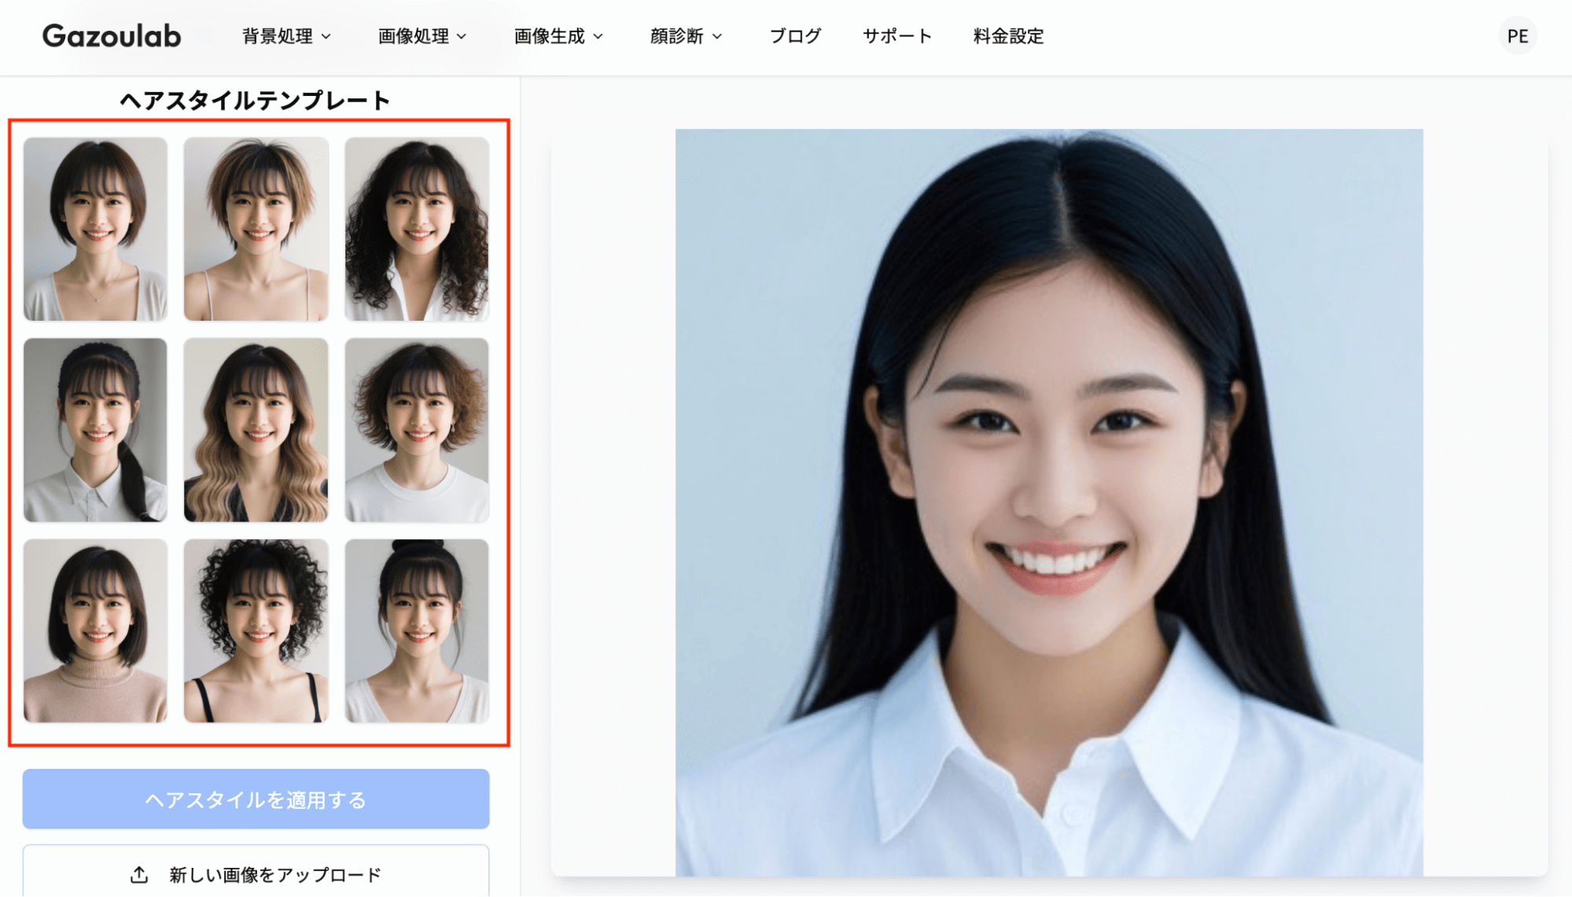Select the top bun hairstyle template

(x=417, y=630)
